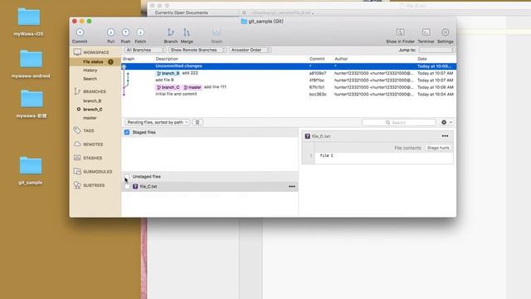Click the branch_B label in commit graph
Image resolution: width=531 pixels, height=299 pixels.
pos(168,73)
